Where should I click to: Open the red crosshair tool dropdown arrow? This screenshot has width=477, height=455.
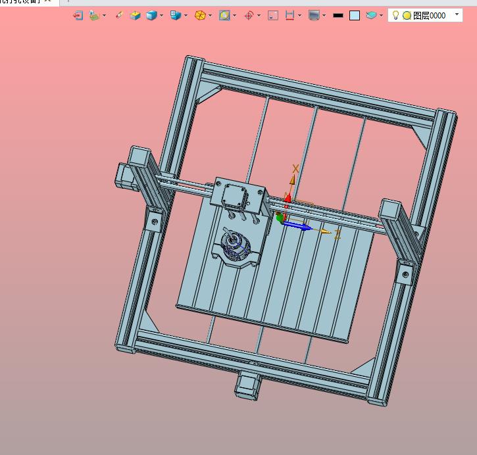click(x=259, y=16)
